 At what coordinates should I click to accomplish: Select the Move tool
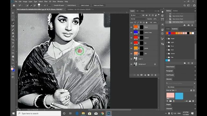13,13
